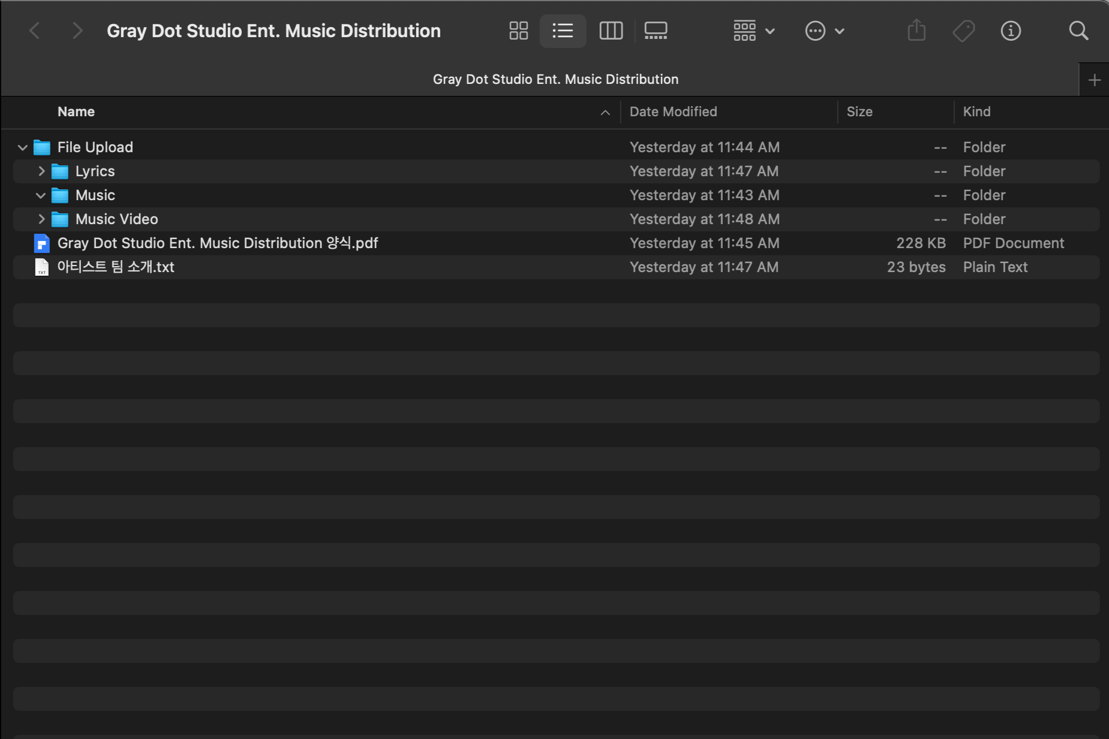
Task: Select Gray Dot Studio Ent. Music Distribution 양식.pdf
Action: pyautogui.click(x=218, y=243)
